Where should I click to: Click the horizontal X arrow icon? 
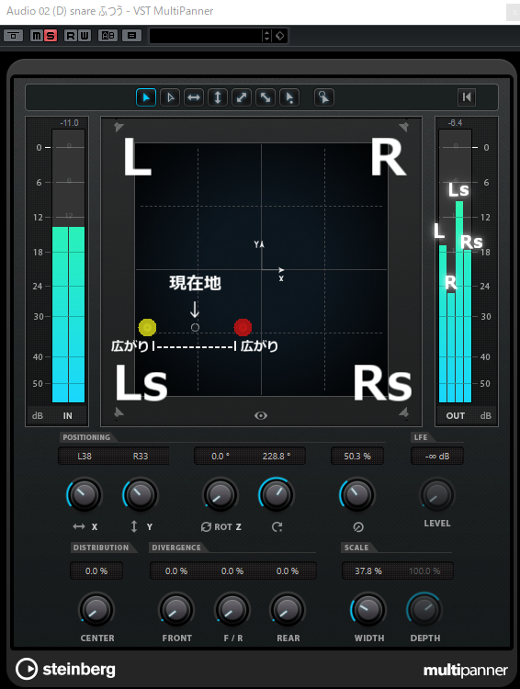click(79, 526)
